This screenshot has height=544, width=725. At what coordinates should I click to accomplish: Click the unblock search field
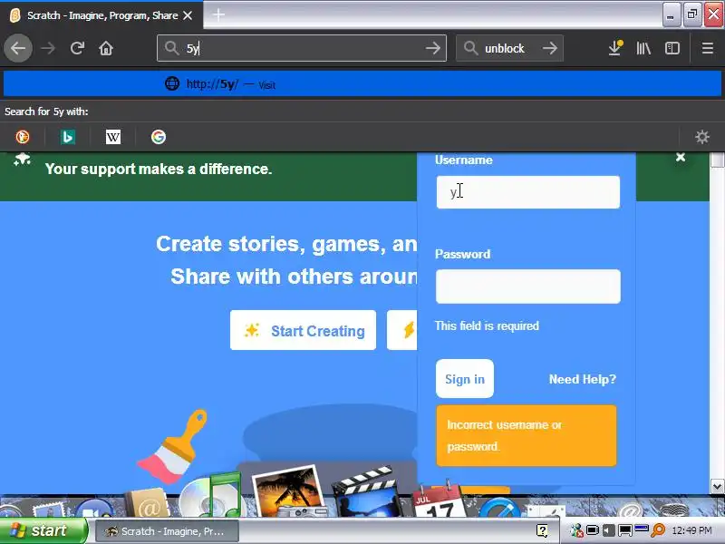(508, 48)
